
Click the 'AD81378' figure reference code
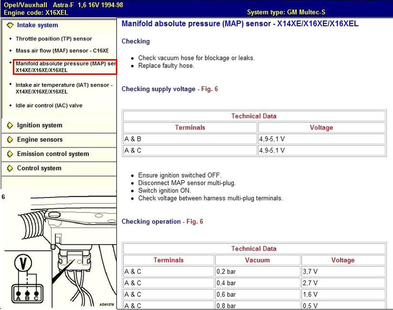107,305
